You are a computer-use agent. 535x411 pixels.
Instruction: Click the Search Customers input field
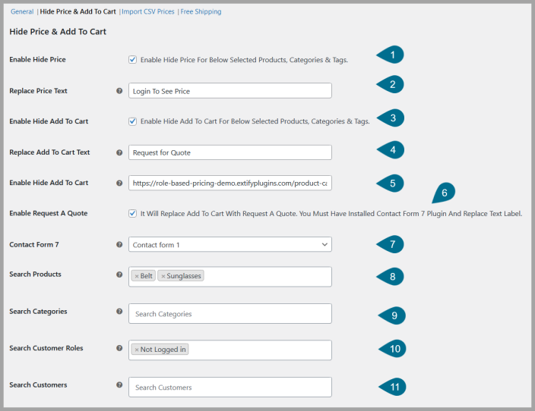(x=230, y=387)
